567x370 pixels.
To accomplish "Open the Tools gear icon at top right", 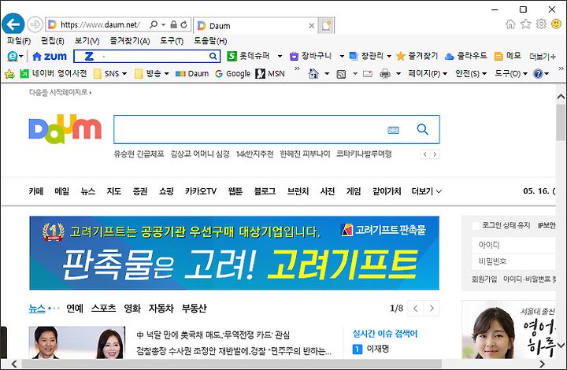I will click(x=541, y=24).
